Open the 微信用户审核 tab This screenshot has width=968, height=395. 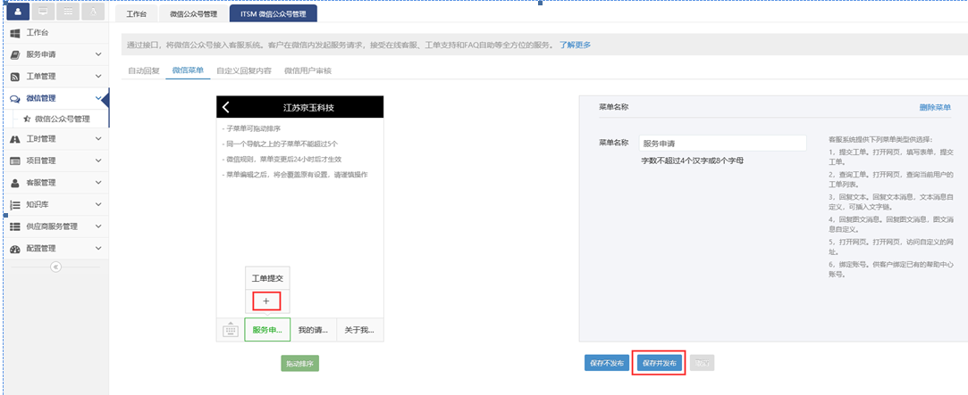(307, 70)
